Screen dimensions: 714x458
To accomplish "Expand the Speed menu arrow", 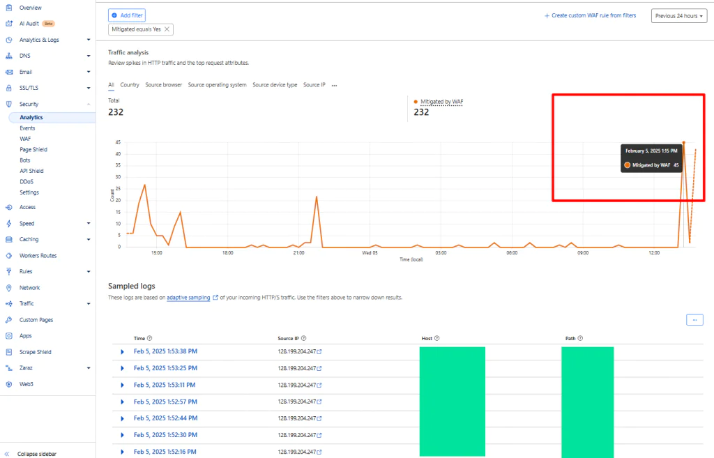I will coord(89,224).
